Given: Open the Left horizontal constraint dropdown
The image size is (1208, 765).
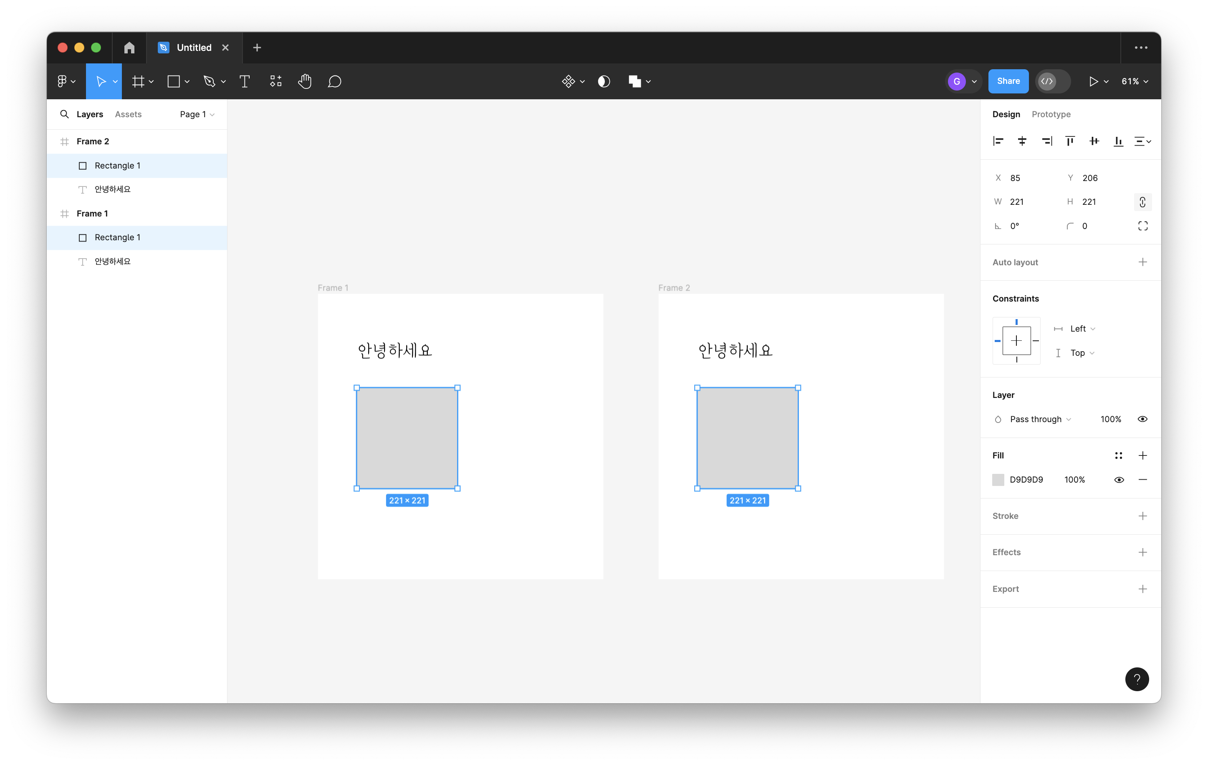Looking at the screenshot, I should coord(1082,329).
